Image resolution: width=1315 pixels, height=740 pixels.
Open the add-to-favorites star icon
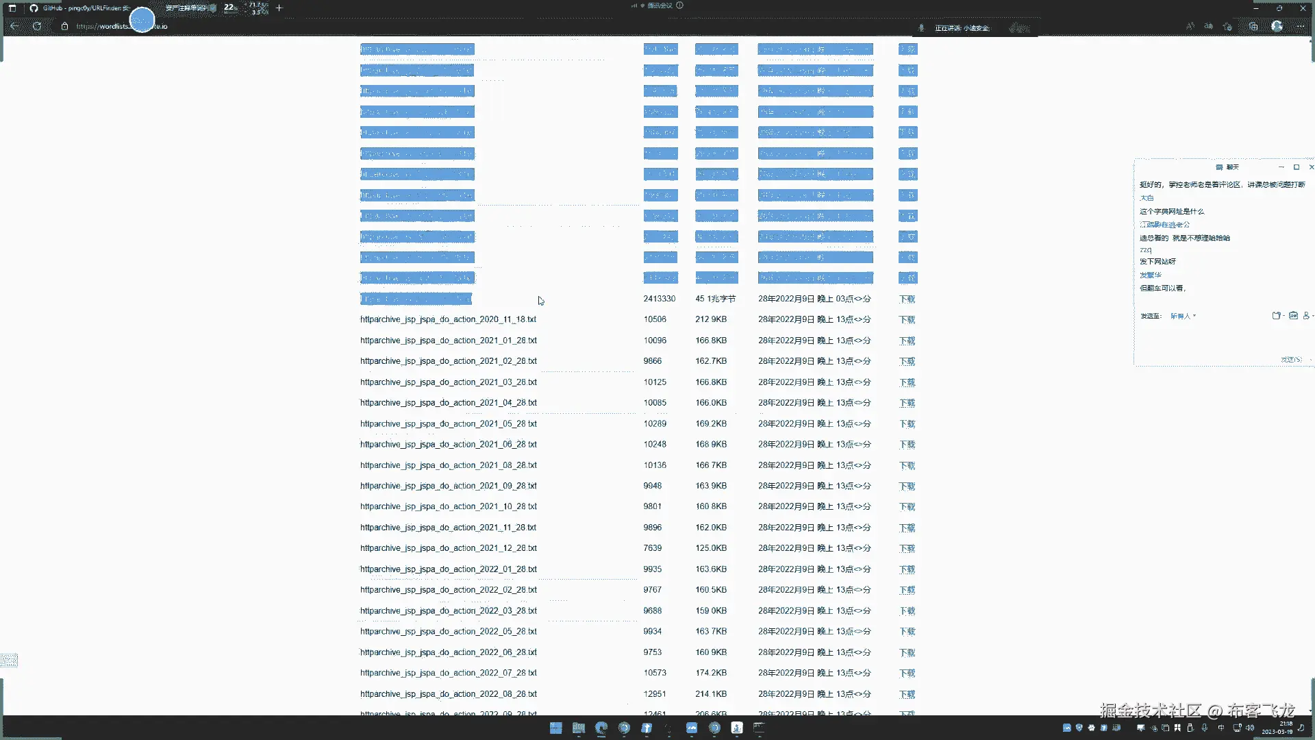click(x=1227, y=26)
